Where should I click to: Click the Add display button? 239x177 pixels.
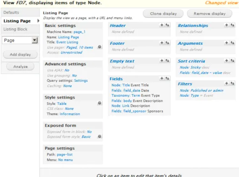(x=20, y=55)
